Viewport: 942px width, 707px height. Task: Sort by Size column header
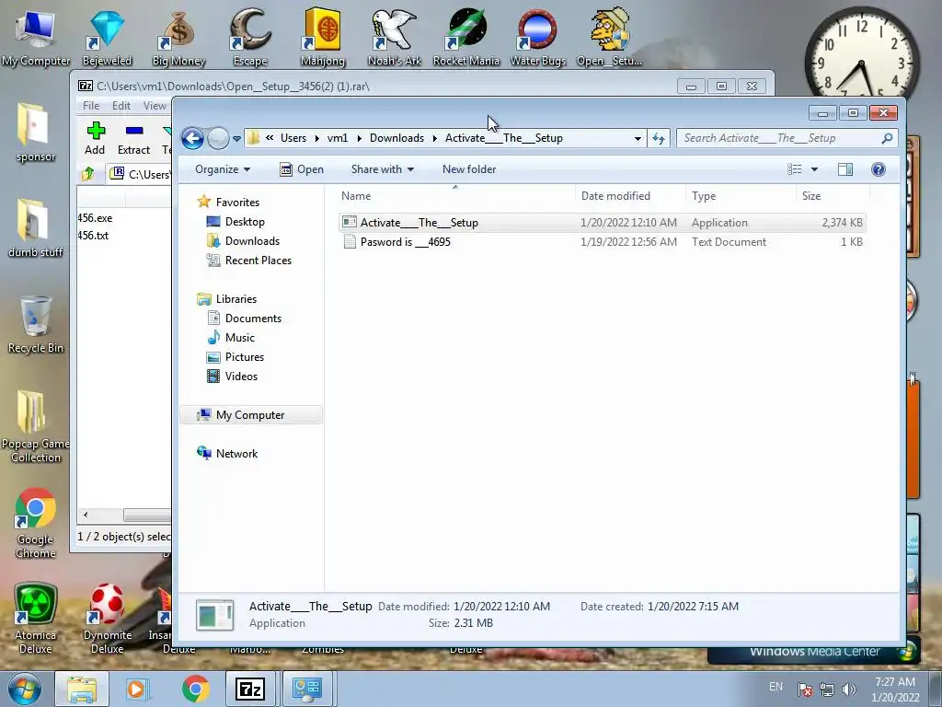(x=833, y=196)
